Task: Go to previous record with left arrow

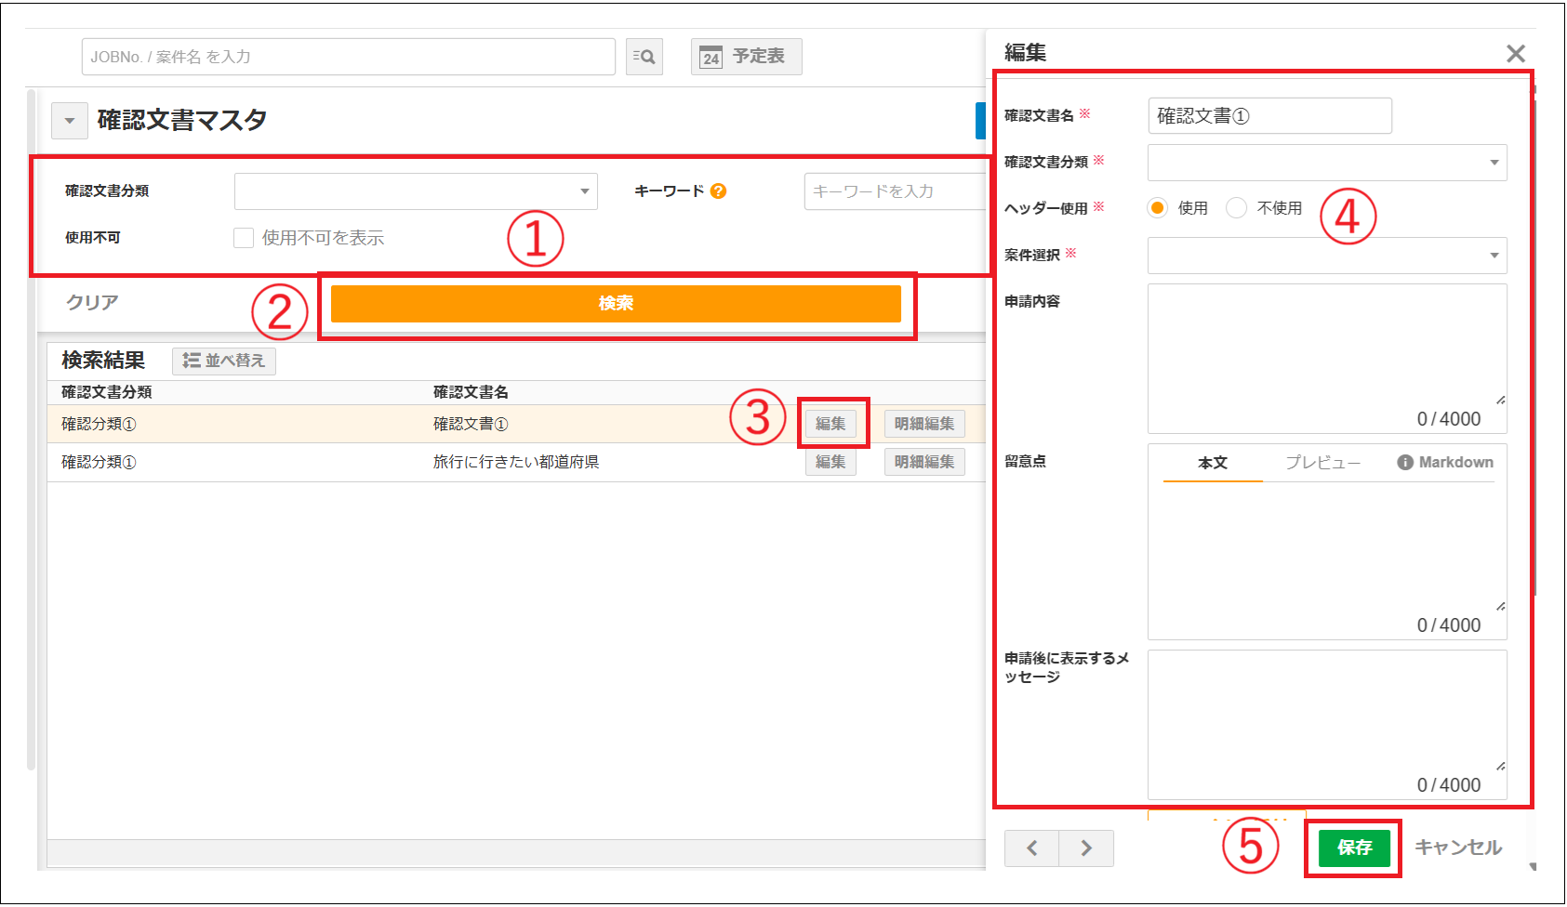Action: point(1031,848)
